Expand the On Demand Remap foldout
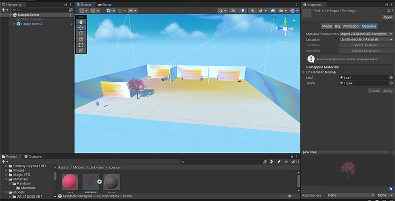395x201 pixels. coord(304,72)
